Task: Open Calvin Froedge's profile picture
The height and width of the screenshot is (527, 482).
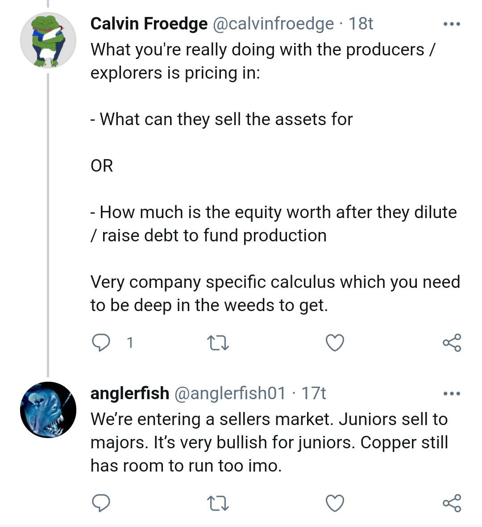Action: click(48, 40)
